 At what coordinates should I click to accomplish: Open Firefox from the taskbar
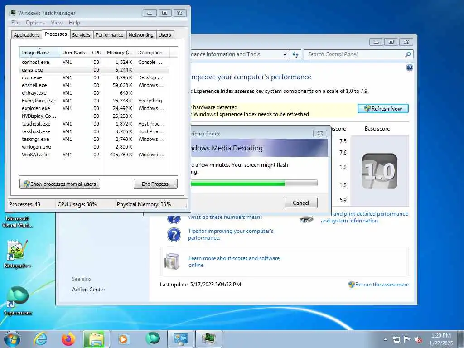click(x=68, y=339)
